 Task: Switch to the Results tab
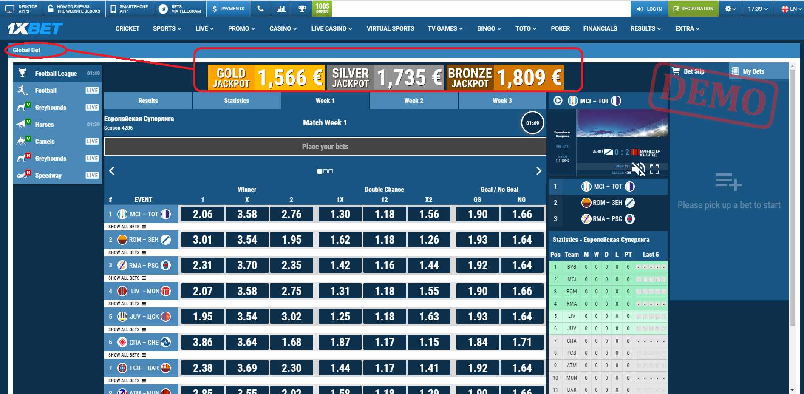[x=148, y=101]
